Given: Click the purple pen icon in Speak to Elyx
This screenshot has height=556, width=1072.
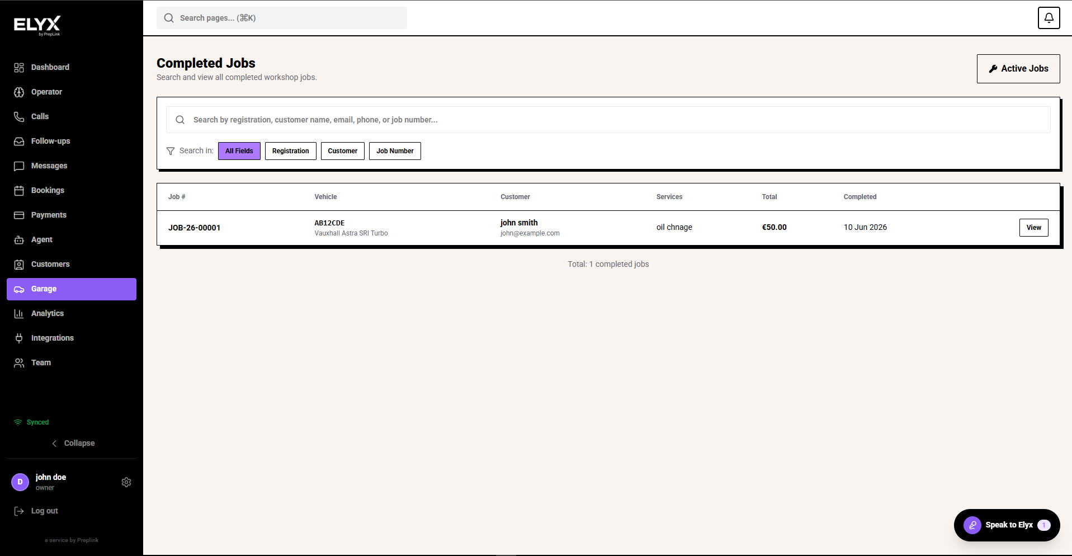Looking at the screenshot, I should click(972, 525).
